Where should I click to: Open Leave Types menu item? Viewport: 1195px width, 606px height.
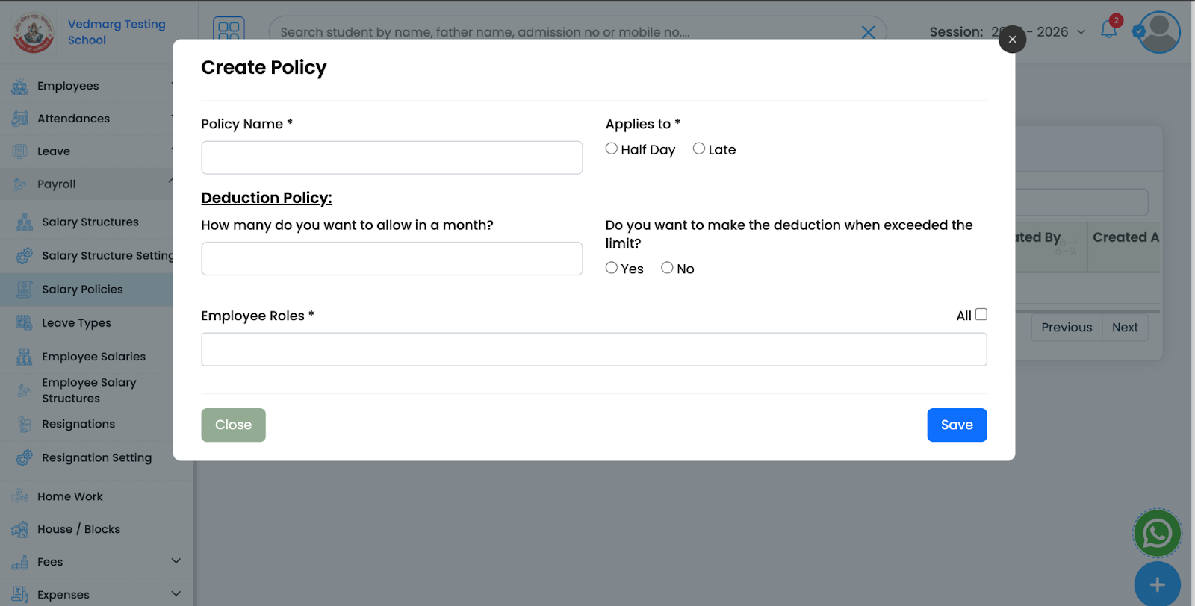76,323
